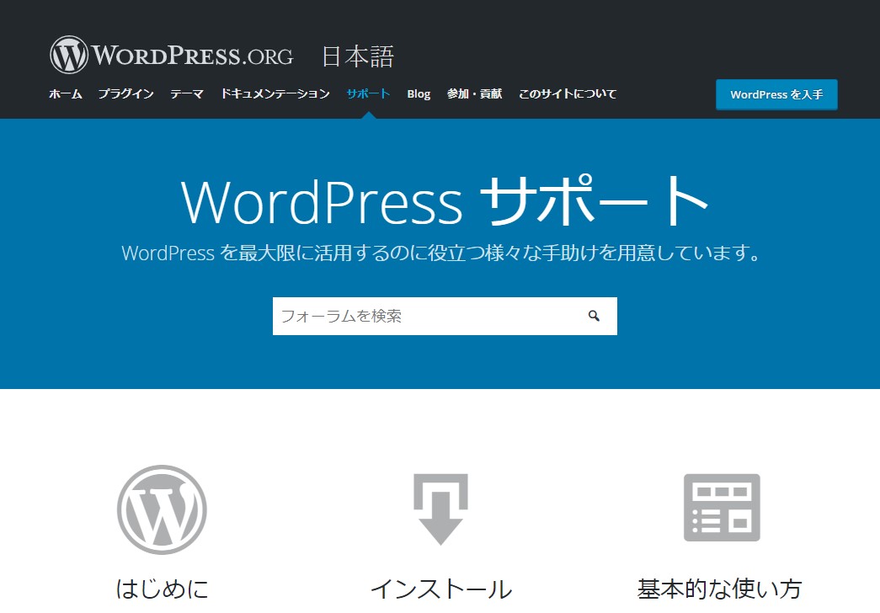The width and height of the screenshot is (880, 613).
Task: Click the WordPress を入手 button
Action: (x=776, y=94)
